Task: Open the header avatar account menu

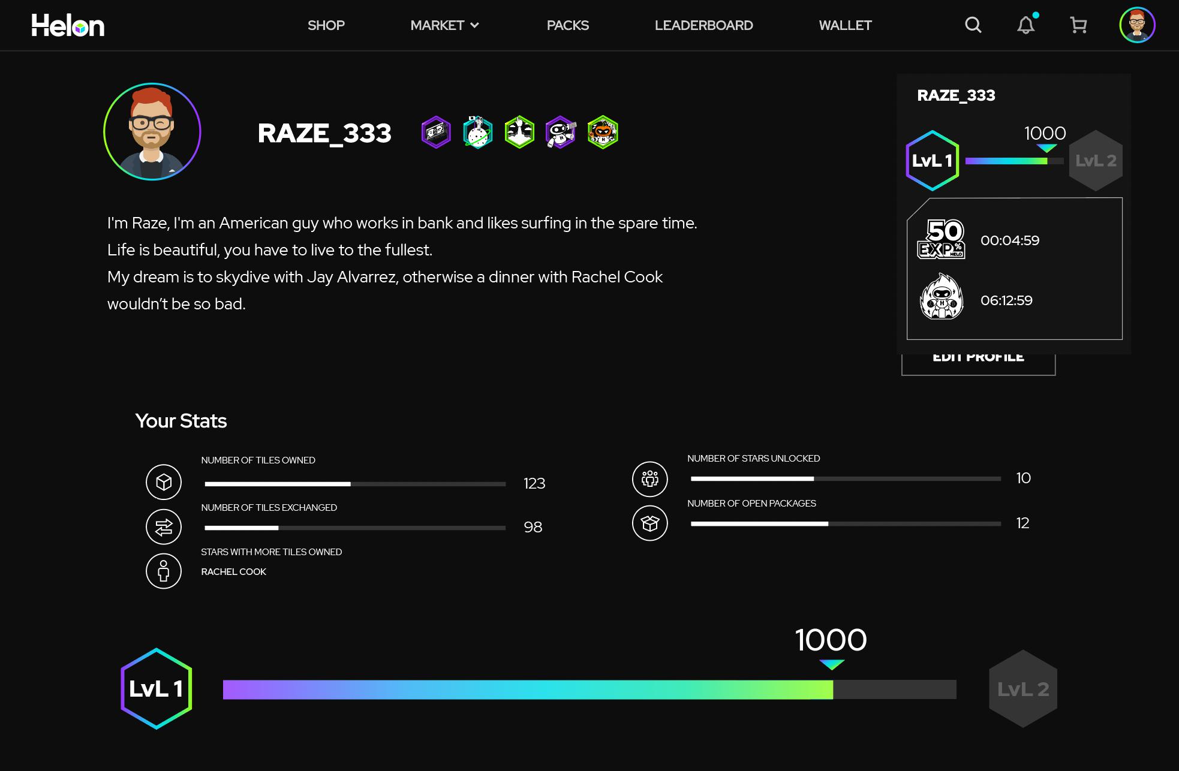Action: tap(1137, 25)
